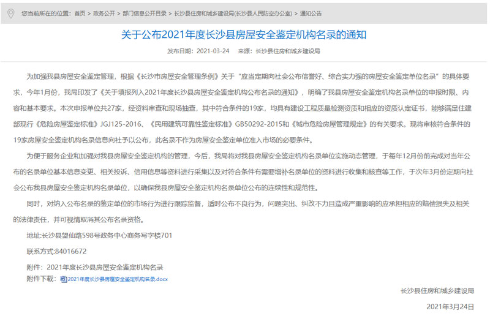
Task: Click the signature 长沙县住房和城乡建设局 at bottom right
Action: click(x=437, y=290)
